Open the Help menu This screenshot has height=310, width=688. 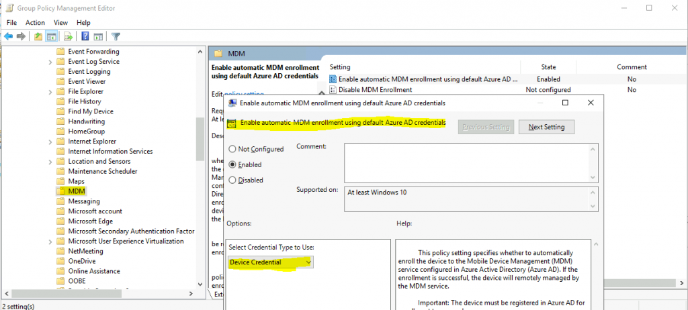pos(83,22)
